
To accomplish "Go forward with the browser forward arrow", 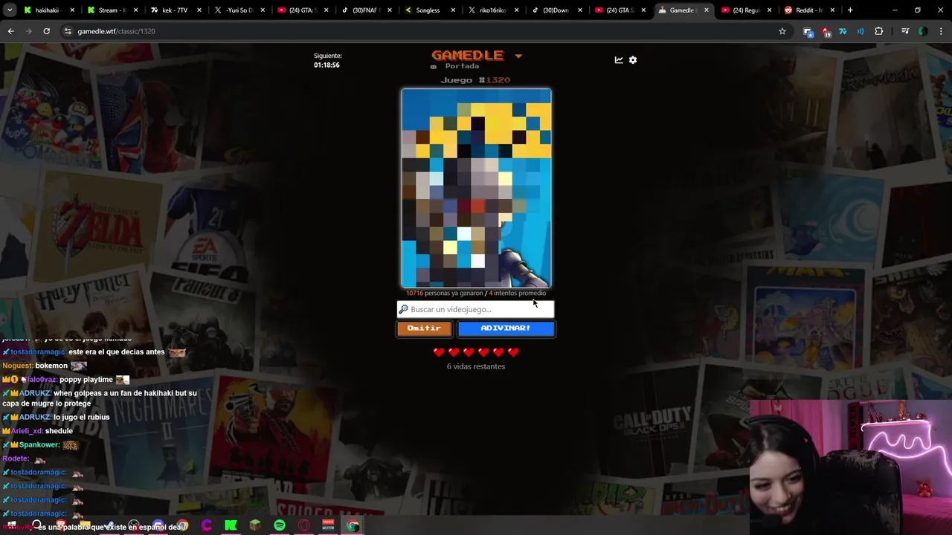I will [x=28, y=31].
